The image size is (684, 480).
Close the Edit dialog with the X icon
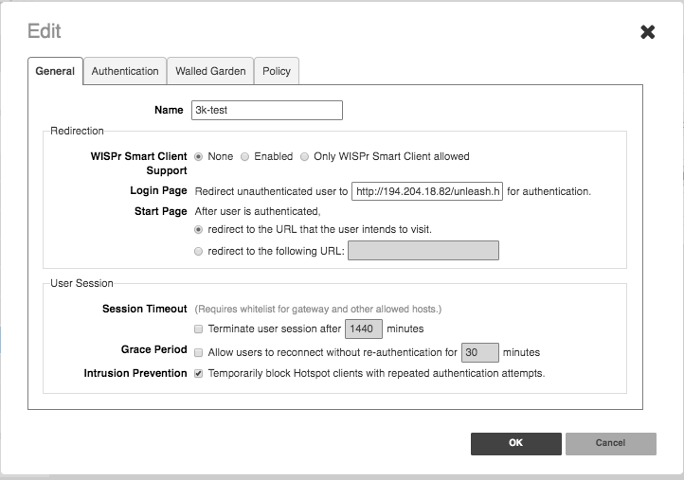tap(648, 32)
